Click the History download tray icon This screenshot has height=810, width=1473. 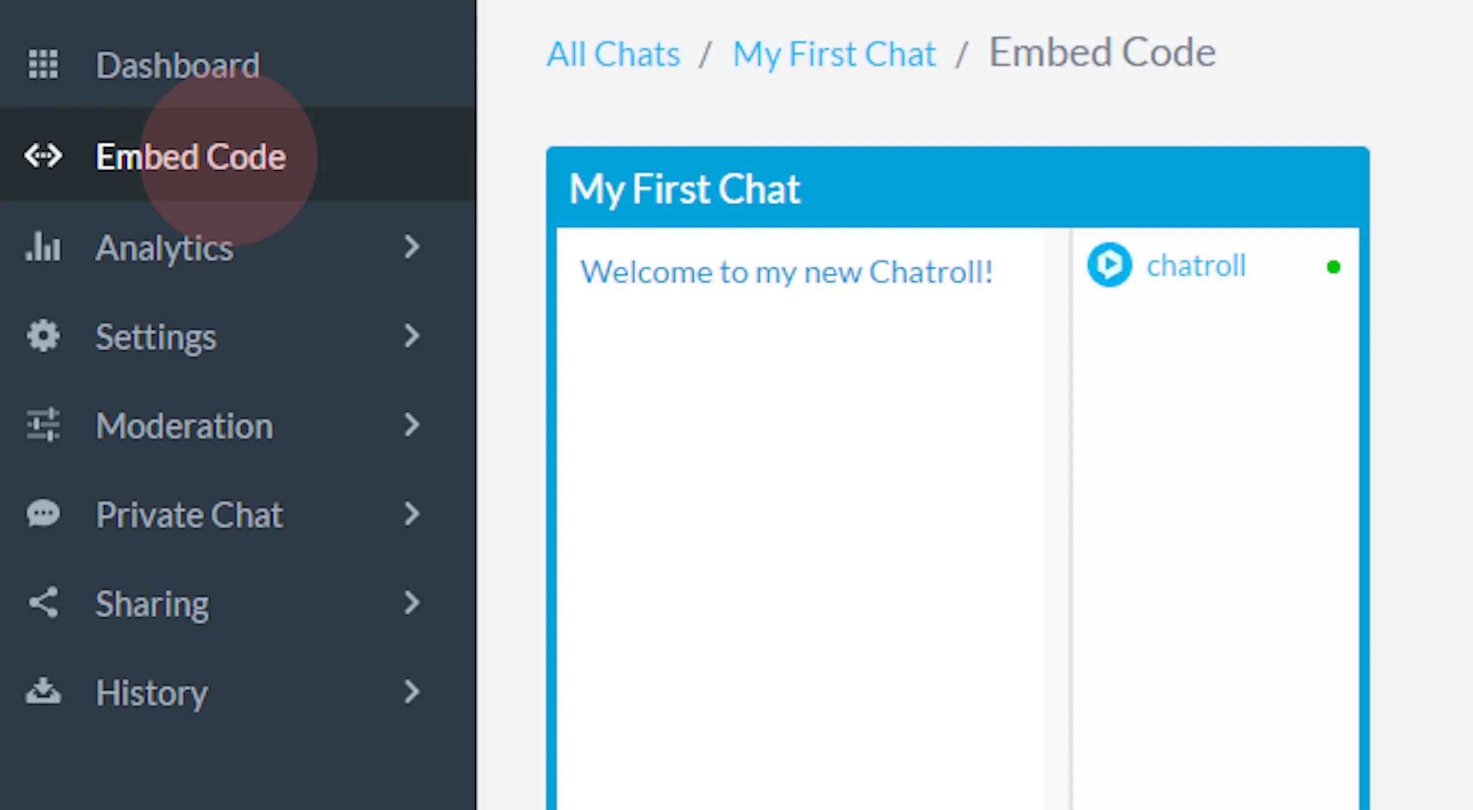pos(43,691)
